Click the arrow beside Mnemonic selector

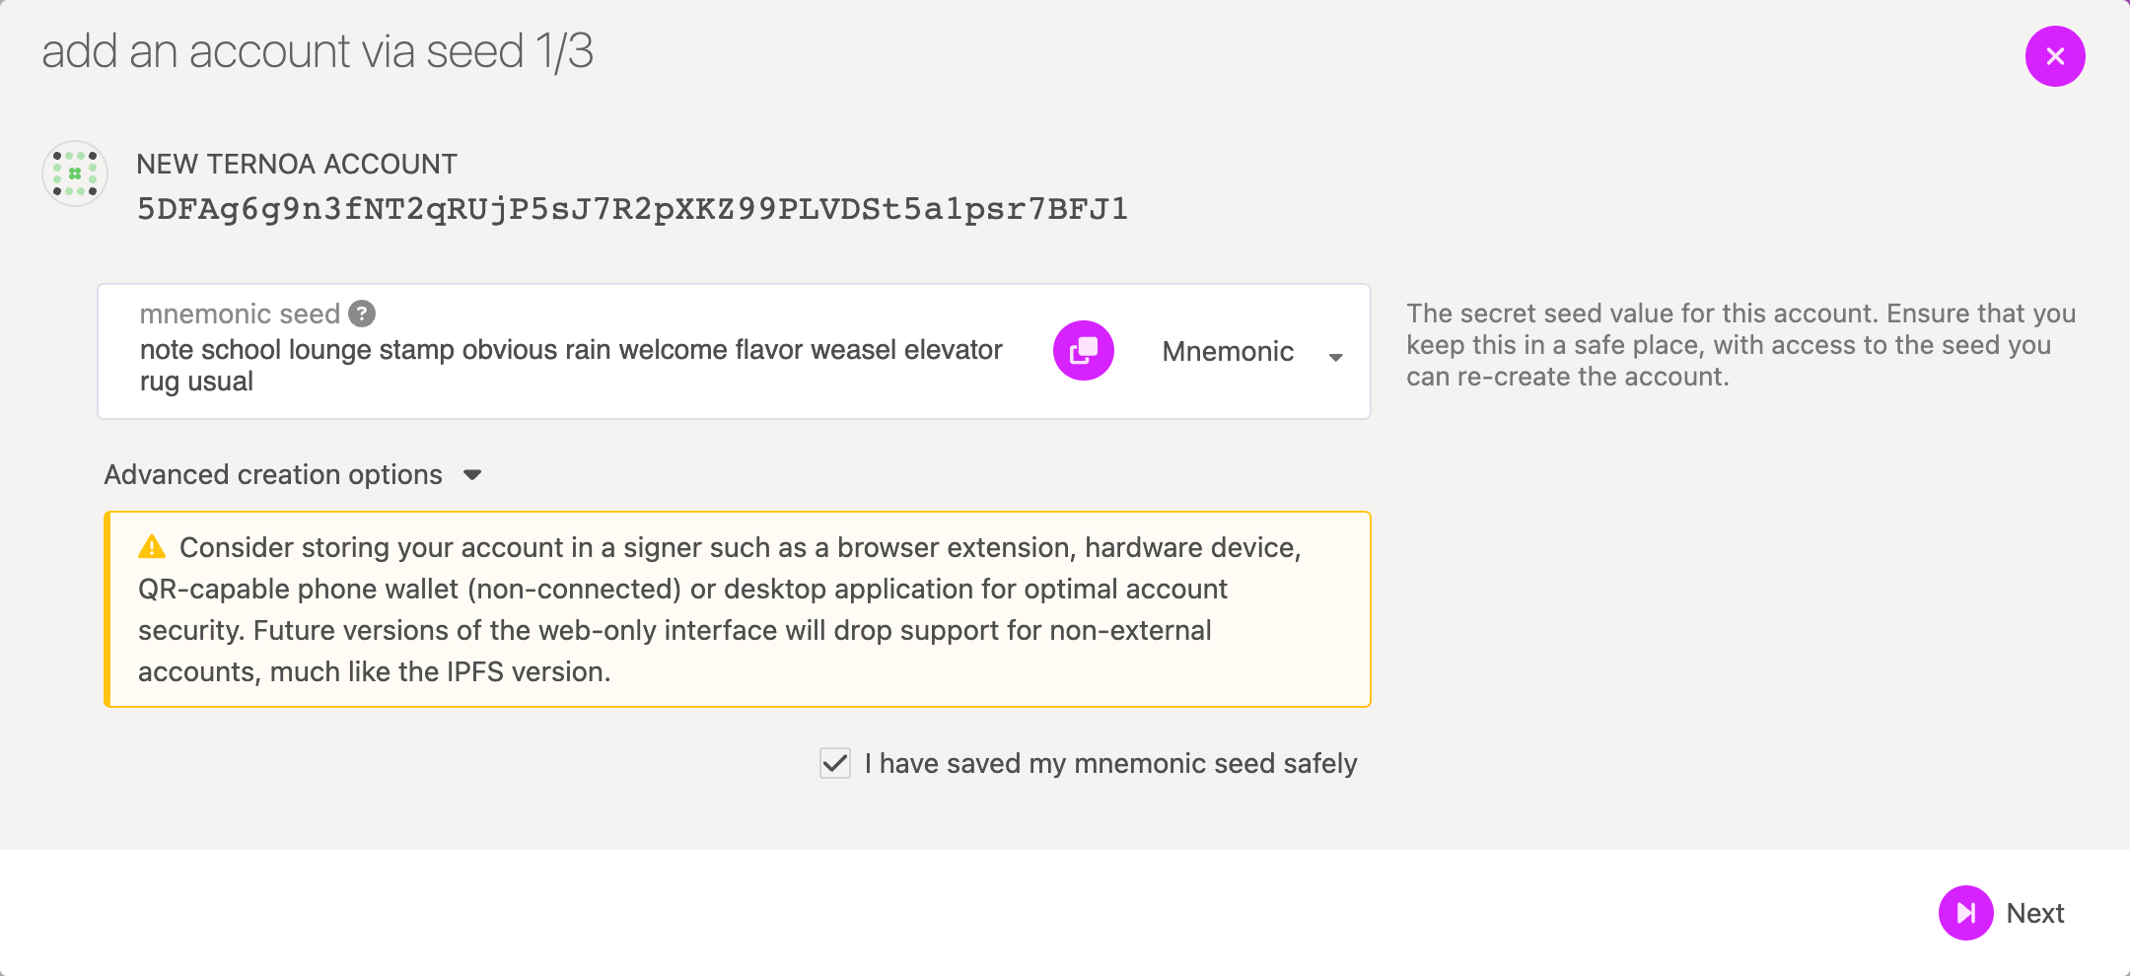(1336, 357)
